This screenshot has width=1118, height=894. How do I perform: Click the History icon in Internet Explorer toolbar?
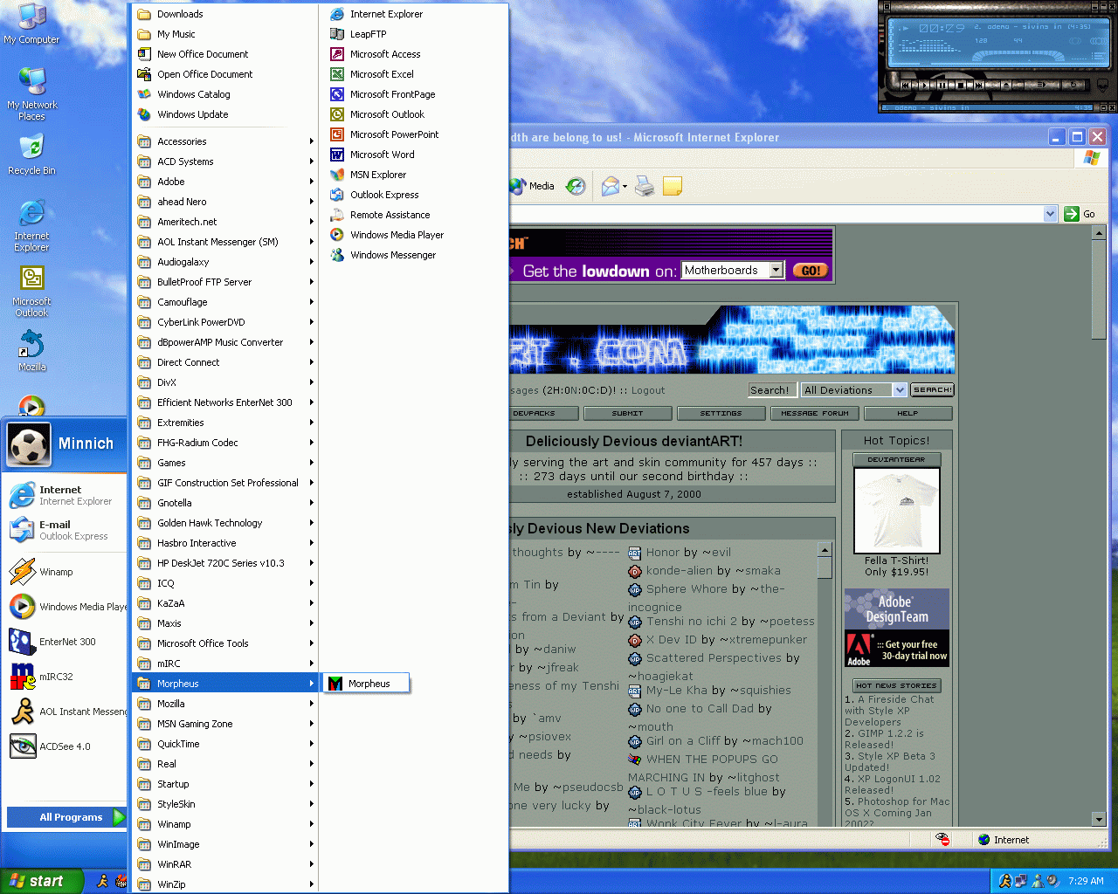(x=576, y=186)
